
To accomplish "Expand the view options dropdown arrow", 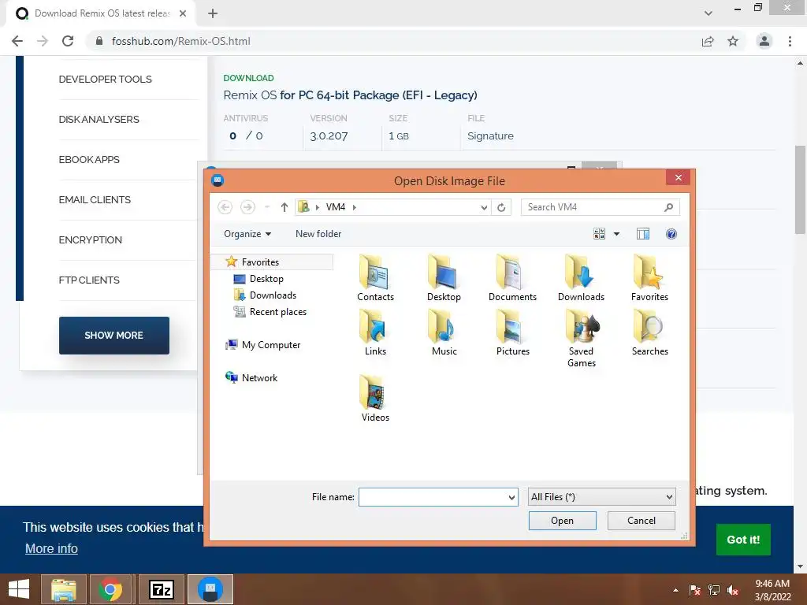I will coord(616,234).
